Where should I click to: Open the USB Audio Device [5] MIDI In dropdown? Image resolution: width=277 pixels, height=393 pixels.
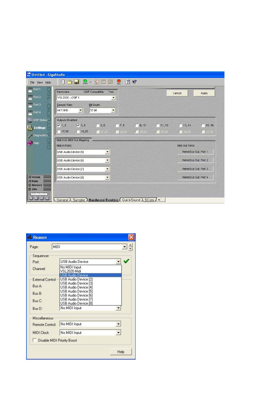tap(107, 152)
